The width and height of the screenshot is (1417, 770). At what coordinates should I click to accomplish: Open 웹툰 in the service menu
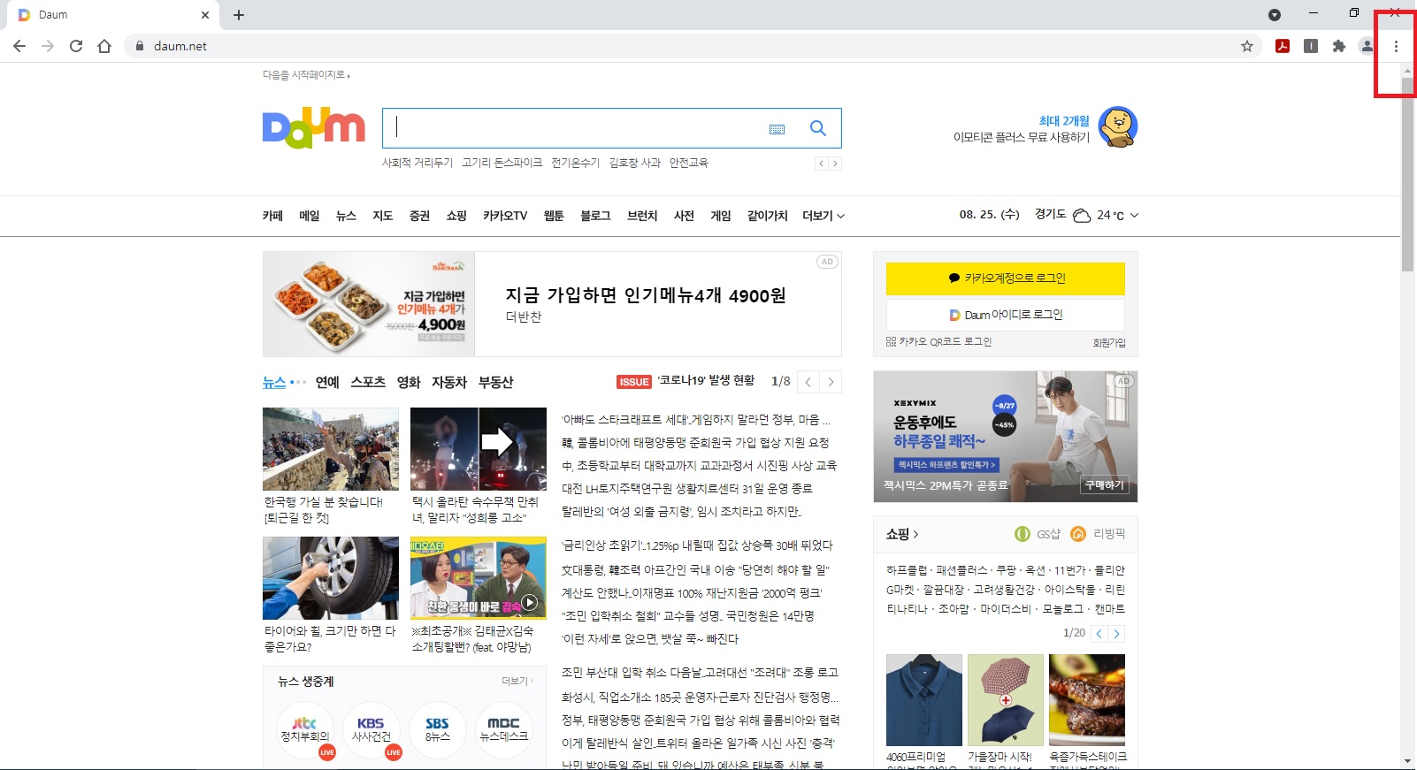[x=554, y=216]
